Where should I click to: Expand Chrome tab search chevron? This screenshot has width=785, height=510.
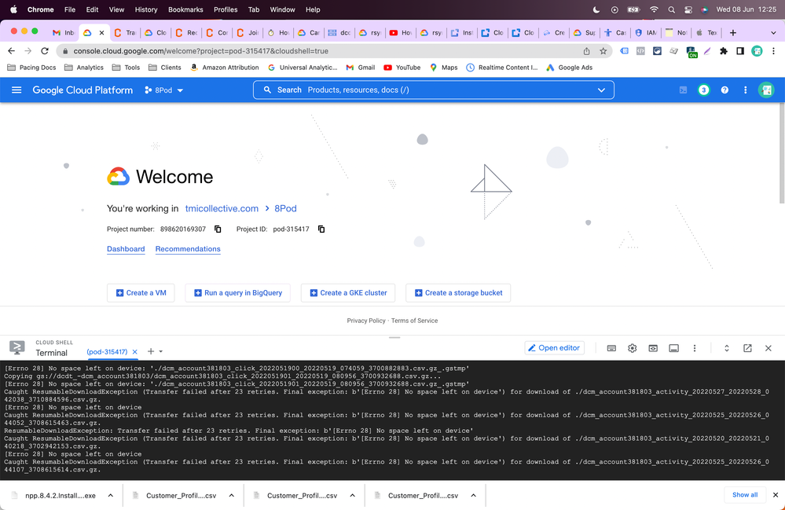773,32
